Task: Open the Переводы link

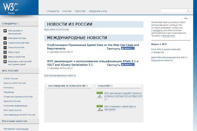Action: click(x=9, y=92)
